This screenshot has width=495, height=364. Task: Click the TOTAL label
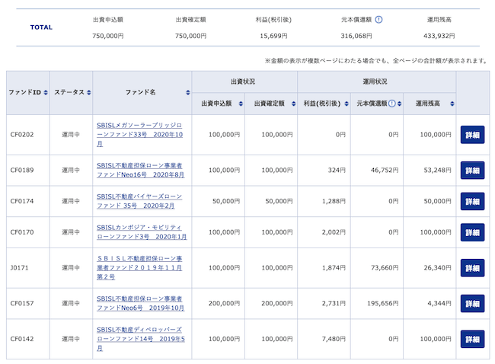[x=41, y=27]
